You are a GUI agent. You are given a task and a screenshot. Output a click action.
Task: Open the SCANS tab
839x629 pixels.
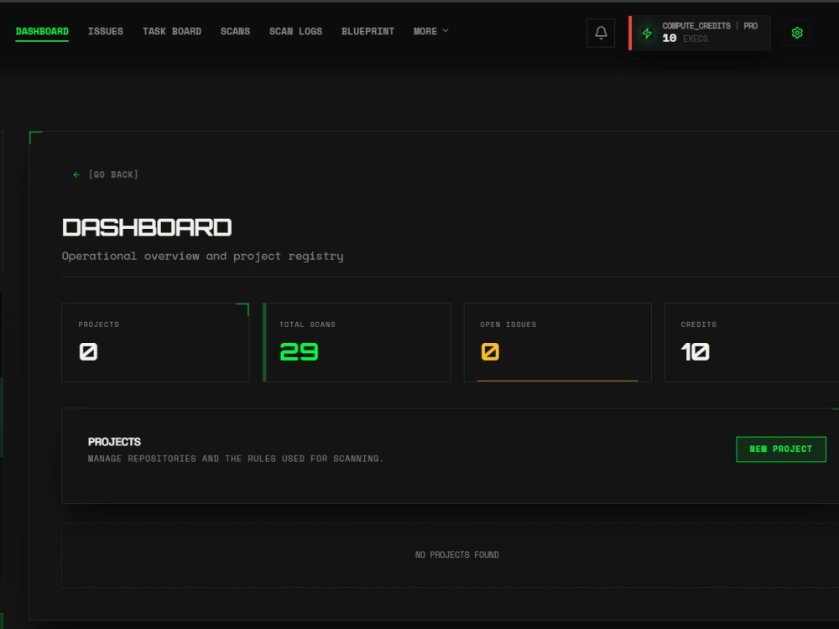[236, 32]
